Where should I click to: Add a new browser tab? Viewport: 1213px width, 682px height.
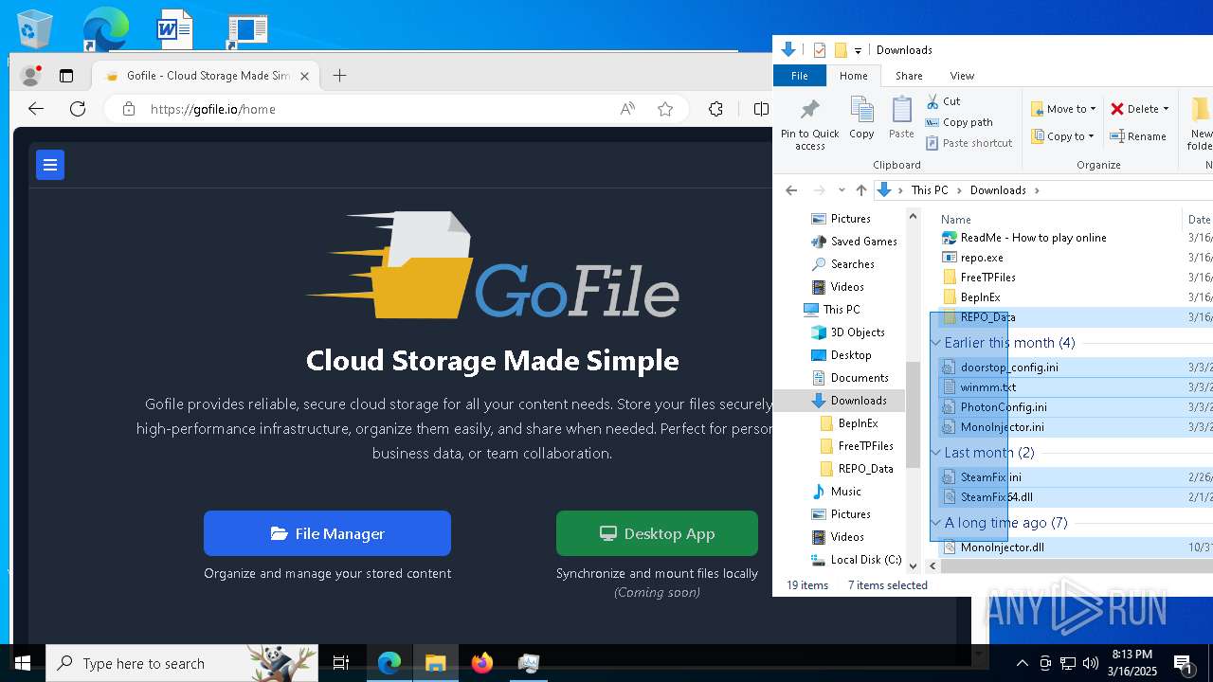(x=339, y=76)
